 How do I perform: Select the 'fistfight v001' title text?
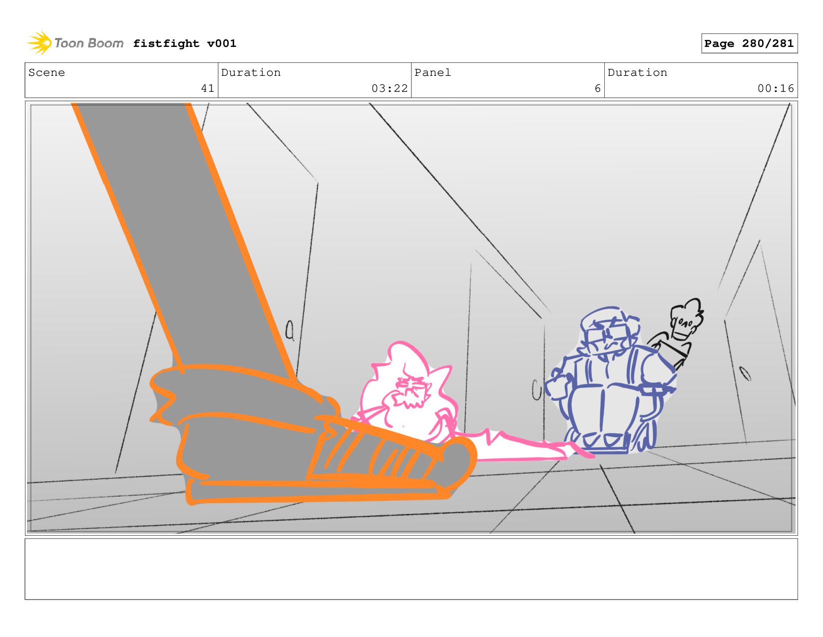pos(185,43)
